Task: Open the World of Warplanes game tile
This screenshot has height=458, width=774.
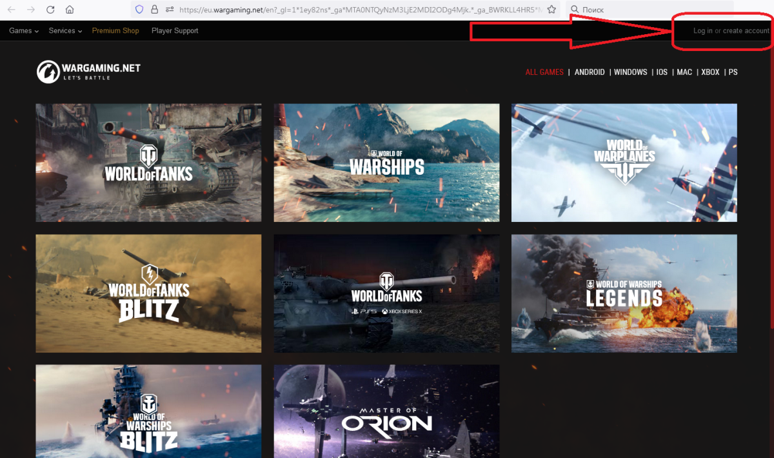Action: pyautogui.click(x=624, y=163)
